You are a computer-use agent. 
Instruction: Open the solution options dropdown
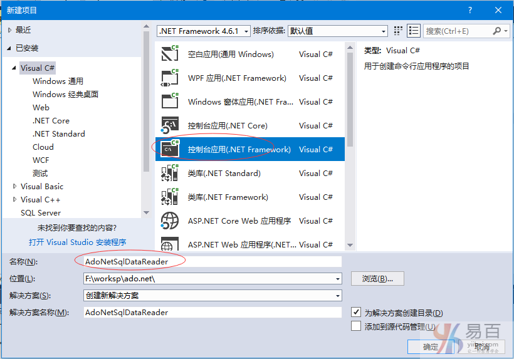212,295
